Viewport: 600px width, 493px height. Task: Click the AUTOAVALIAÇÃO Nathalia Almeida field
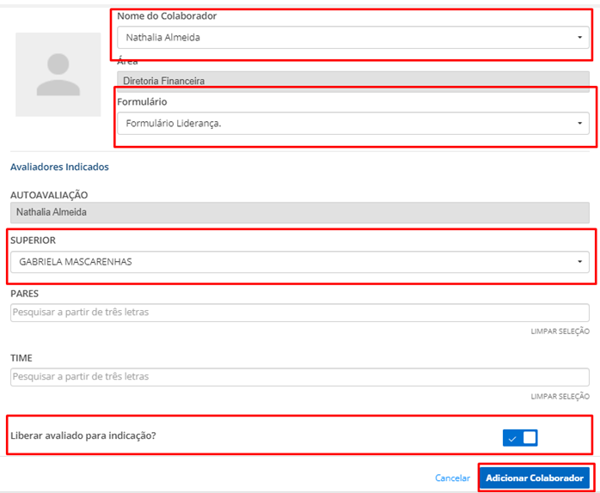[x=300, y=212]
